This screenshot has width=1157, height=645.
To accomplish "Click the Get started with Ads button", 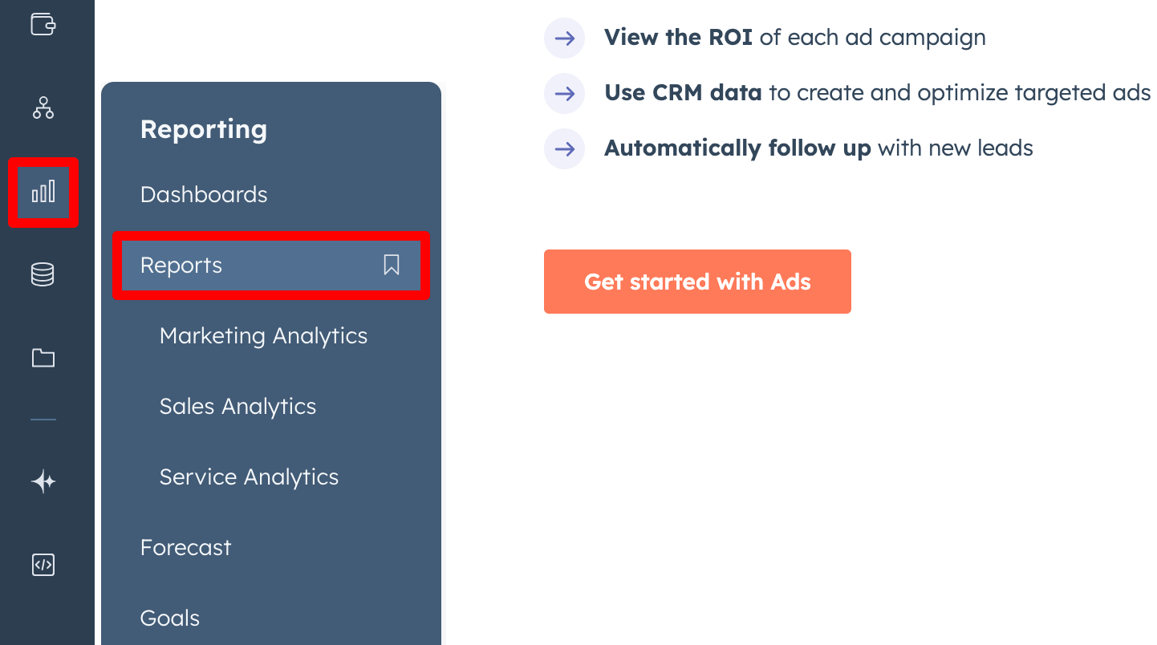I will [697, 282].
